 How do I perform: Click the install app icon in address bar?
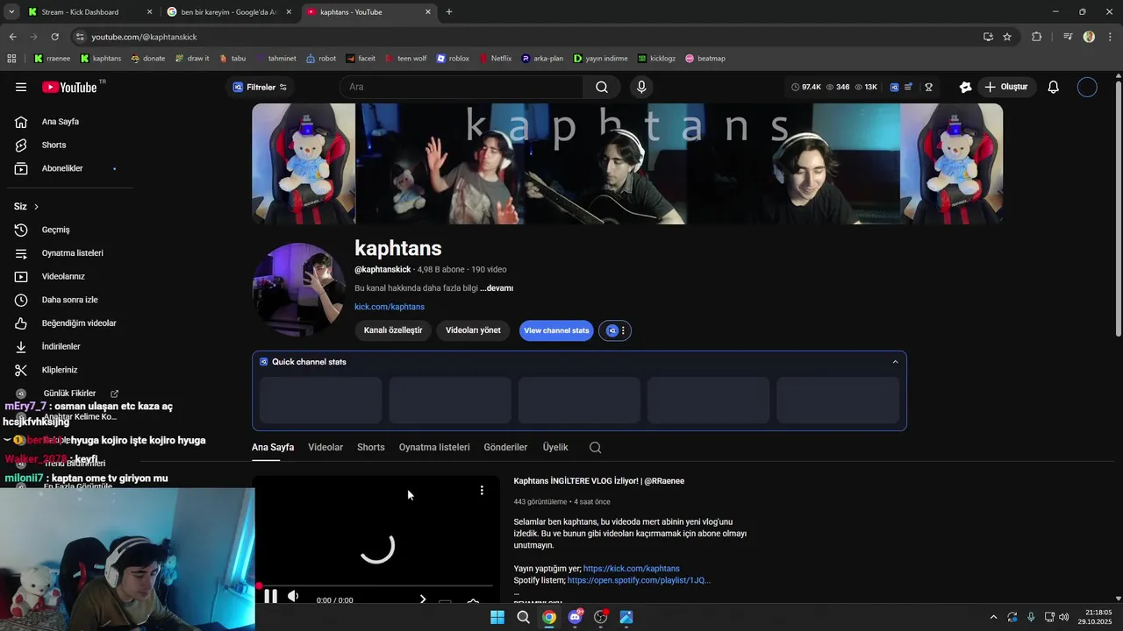988,37
